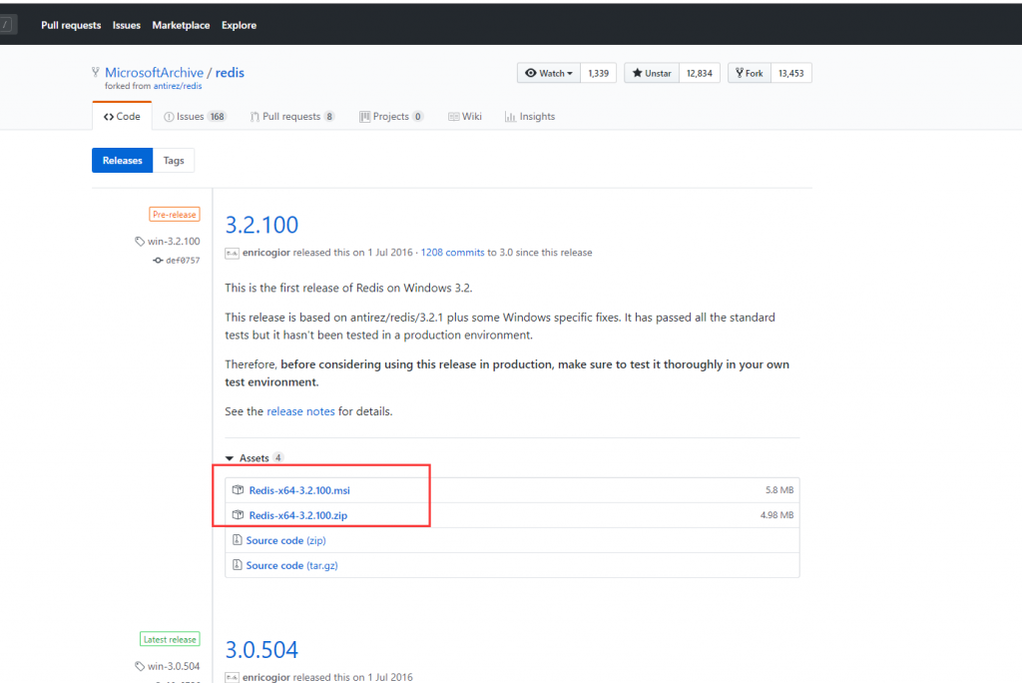Open the 3.2.100 release title

tap(261, 225)
